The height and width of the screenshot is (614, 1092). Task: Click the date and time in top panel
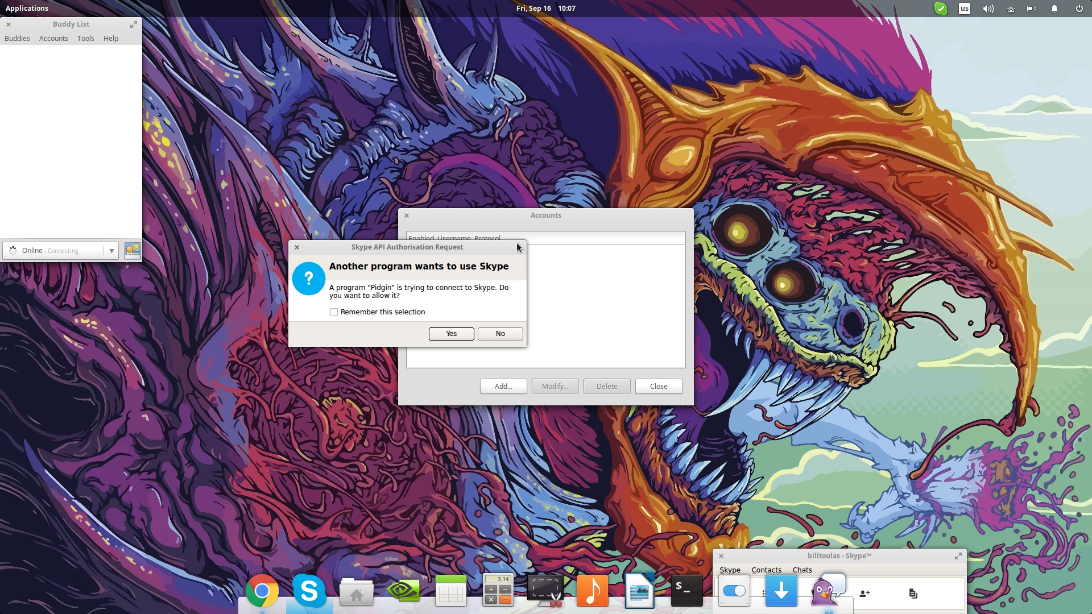pyautogui.click(x=545, y=9)
